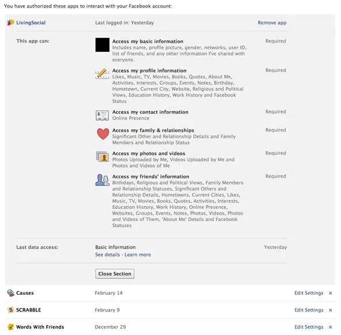Click the pencil profile information icon
Viewport: 341px width, 335px height.
coord(102,74)
